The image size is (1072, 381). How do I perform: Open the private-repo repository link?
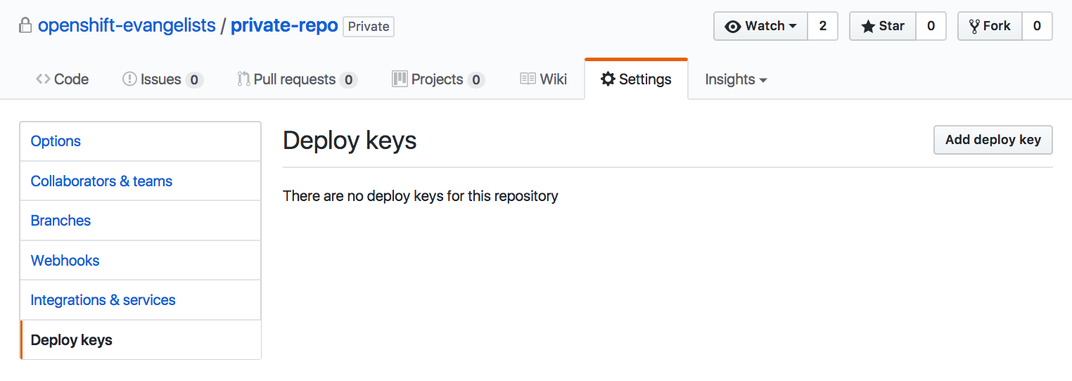[284, 26]
